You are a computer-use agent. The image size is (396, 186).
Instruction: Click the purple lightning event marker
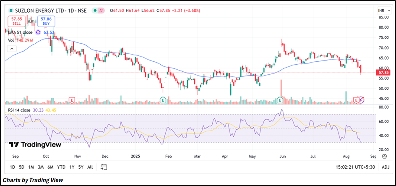pyautogui.click(x=362, y=100)
